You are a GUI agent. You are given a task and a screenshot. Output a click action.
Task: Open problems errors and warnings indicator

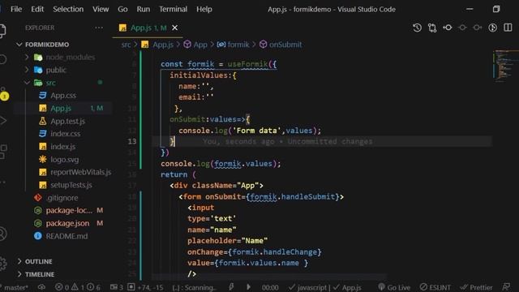(x=78, y=287)
